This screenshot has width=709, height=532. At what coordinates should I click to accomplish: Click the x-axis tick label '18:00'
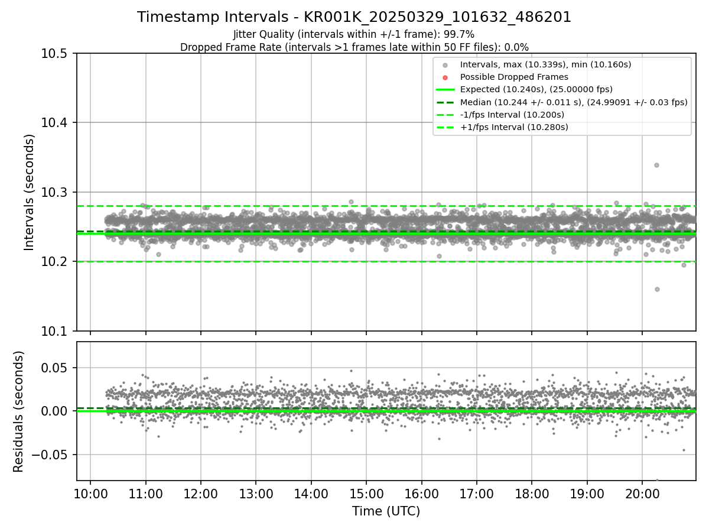(x=532, y=494)
